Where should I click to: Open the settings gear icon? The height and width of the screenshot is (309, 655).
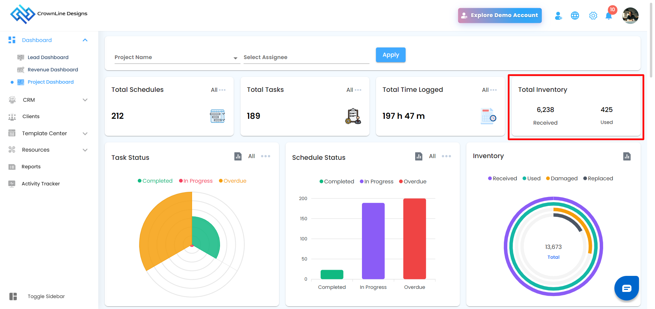(x=593, y=16)
